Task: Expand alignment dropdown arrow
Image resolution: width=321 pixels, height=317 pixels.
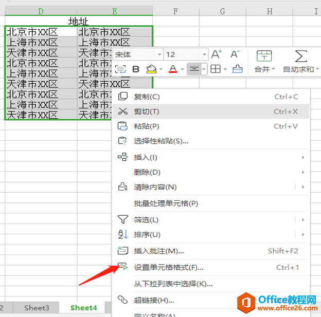Action: 204,69
